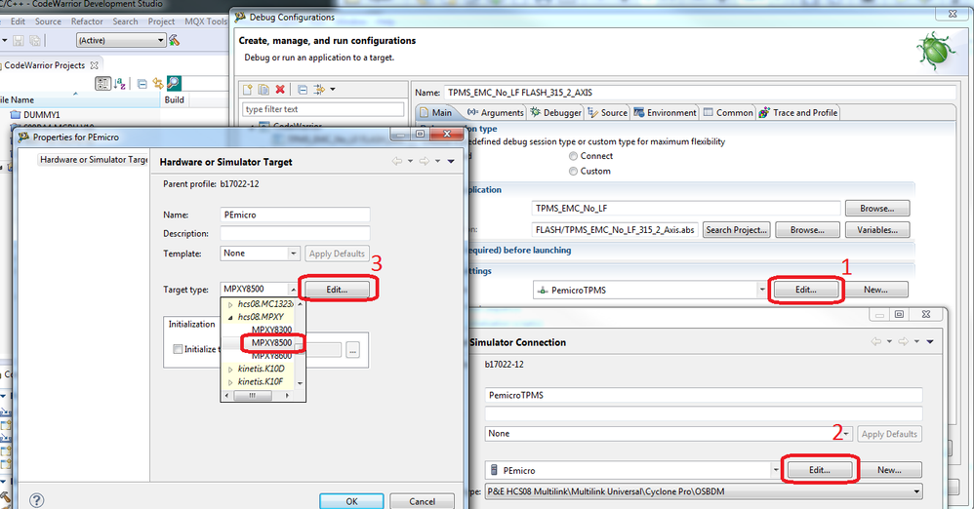Viewport: 974px width, 509px height.
Task: Switch to the Trace and Profile tab
Action: coord(798,112)
